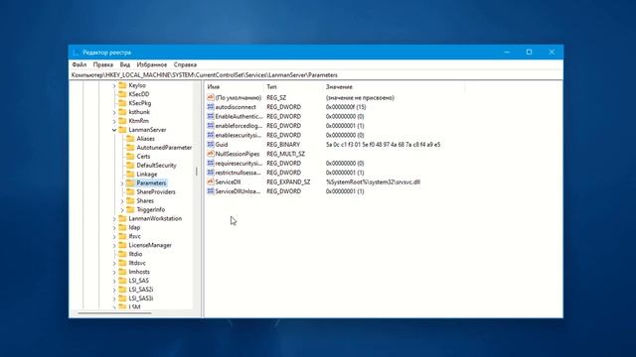Select the requiresecuritysi... value name

point(238,163)
